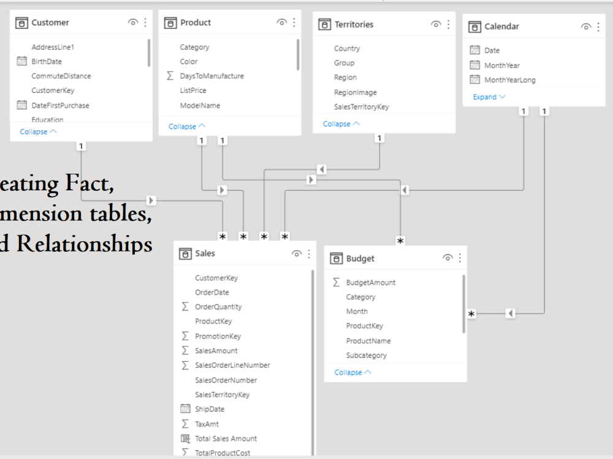Select the AddressLine1 field in Customer
613x459 pixels.
pos(53,47)
